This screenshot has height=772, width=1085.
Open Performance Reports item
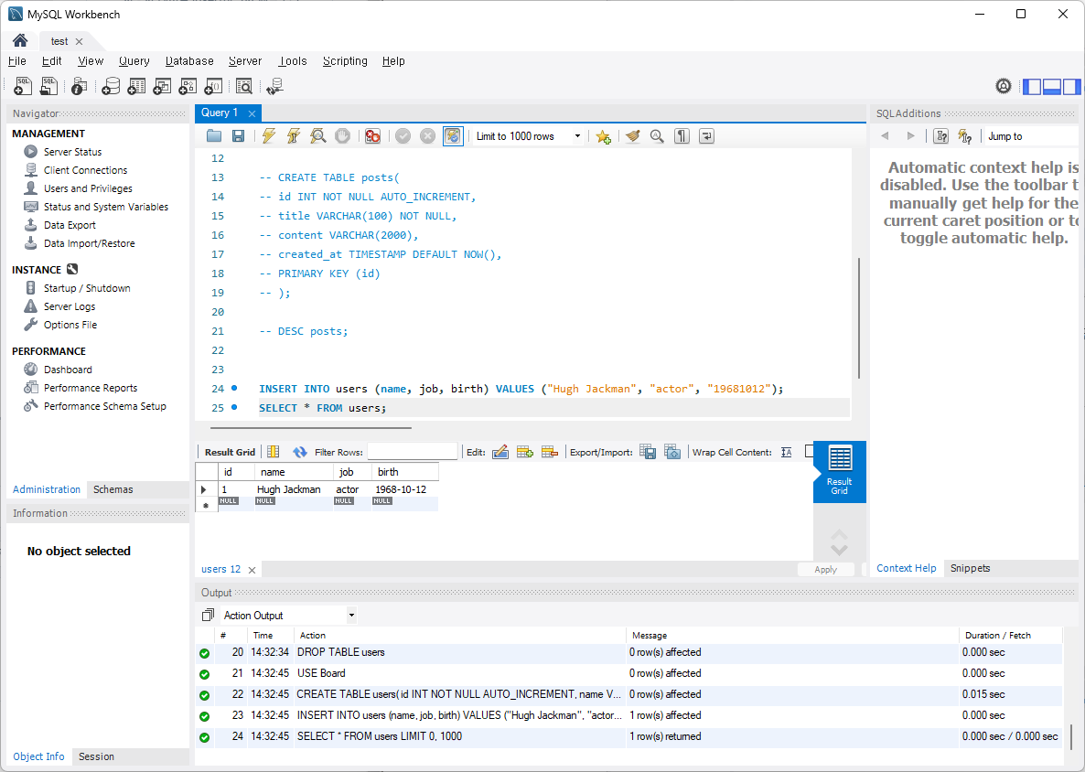[91, 388]
